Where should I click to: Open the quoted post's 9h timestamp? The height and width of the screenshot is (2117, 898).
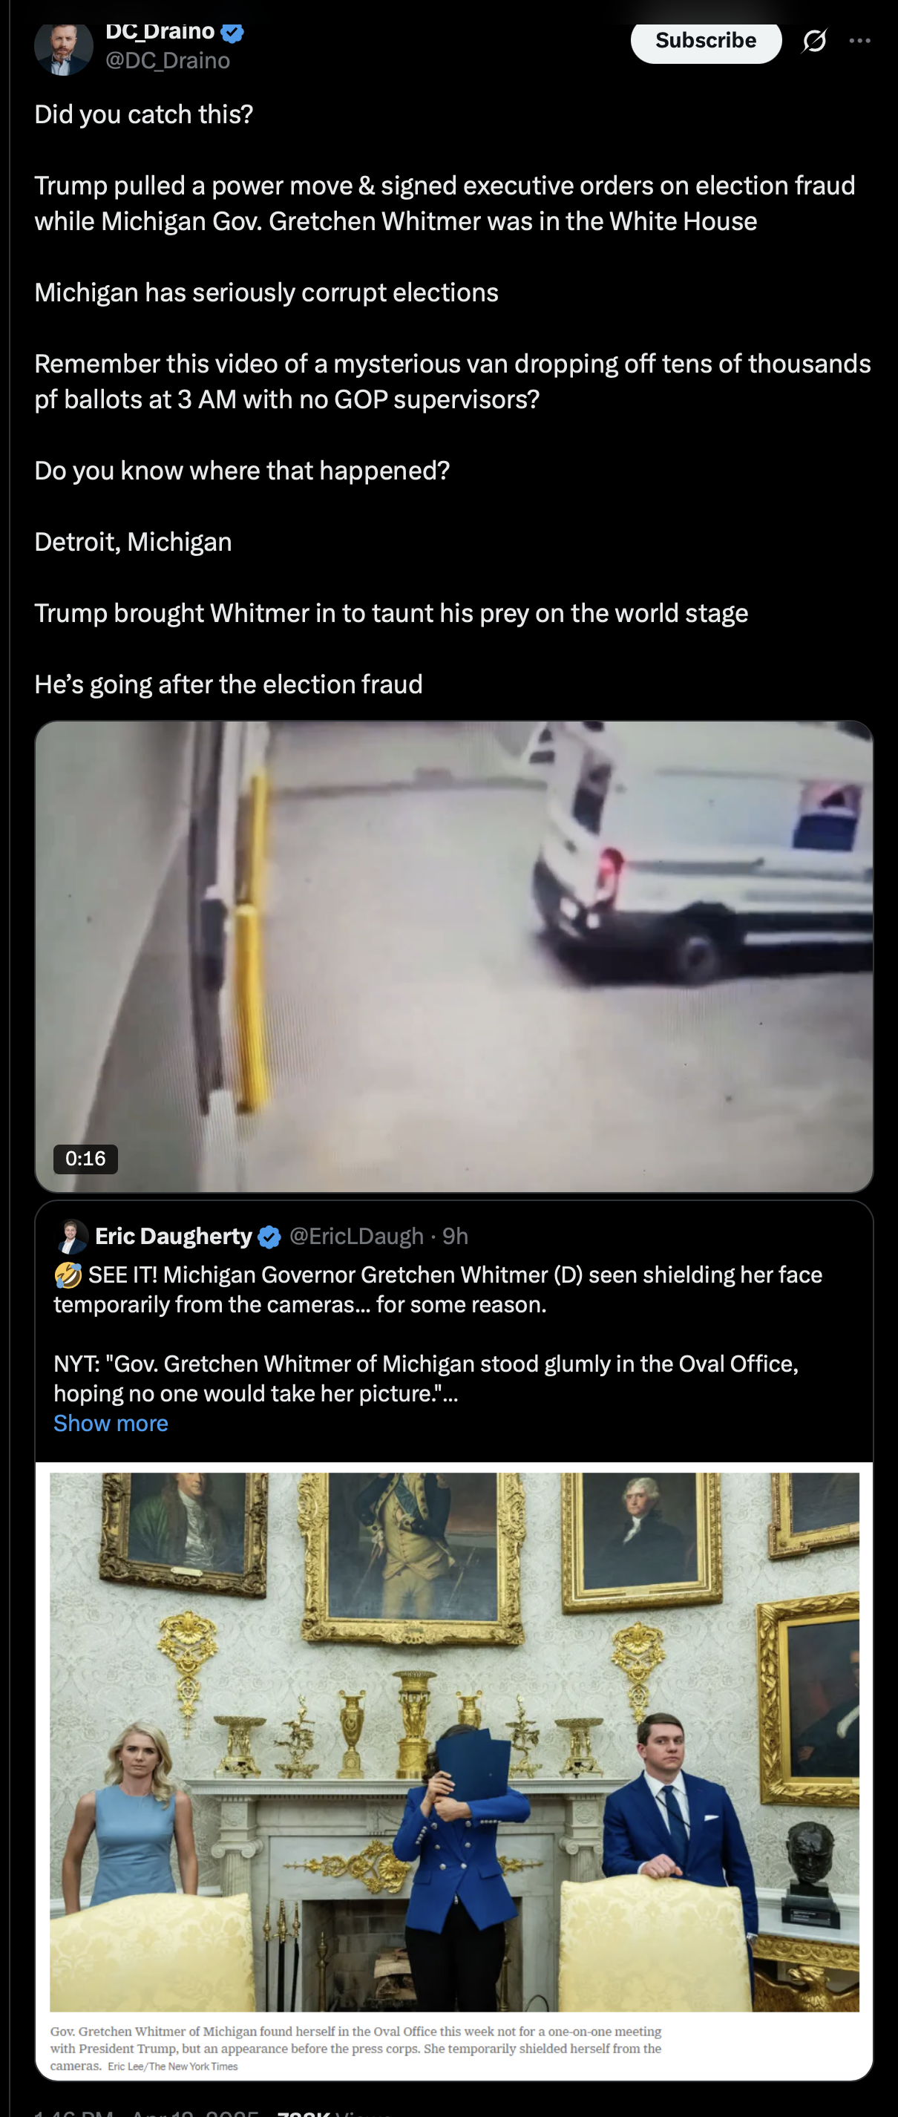click(x=455, y=1236)
